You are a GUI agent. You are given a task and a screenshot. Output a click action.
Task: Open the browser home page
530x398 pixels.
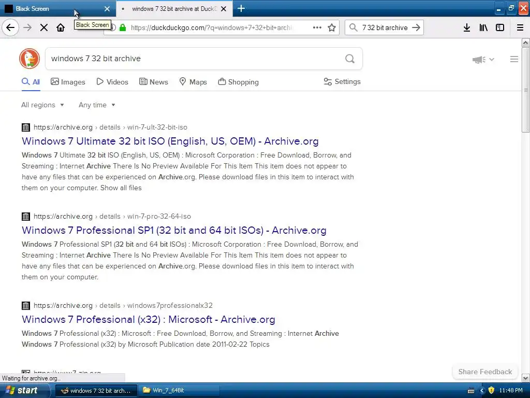(x=61, y=27)
